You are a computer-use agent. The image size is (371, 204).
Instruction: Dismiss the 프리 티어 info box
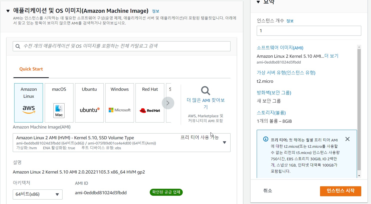347,139
